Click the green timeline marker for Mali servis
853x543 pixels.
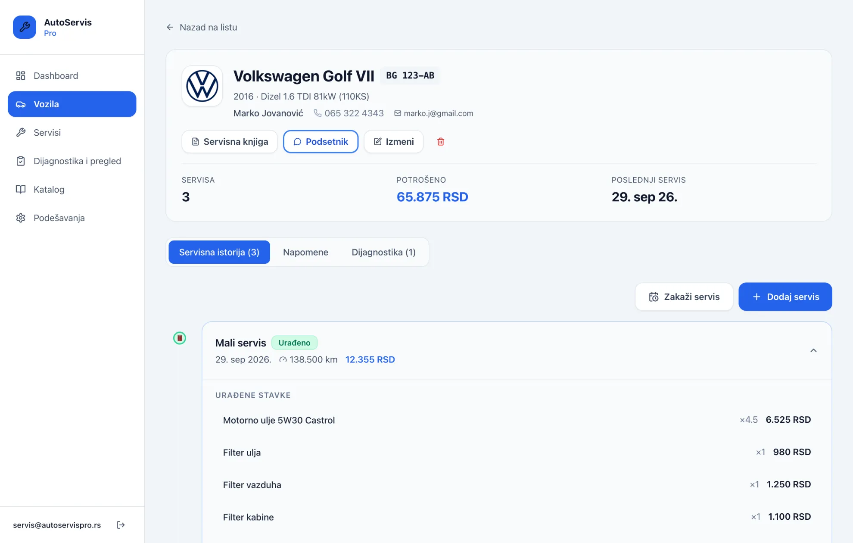(180, 338)
